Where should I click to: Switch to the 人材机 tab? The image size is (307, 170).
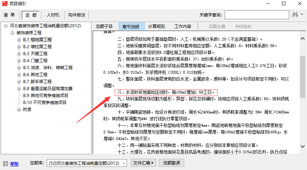click(53, 15)
